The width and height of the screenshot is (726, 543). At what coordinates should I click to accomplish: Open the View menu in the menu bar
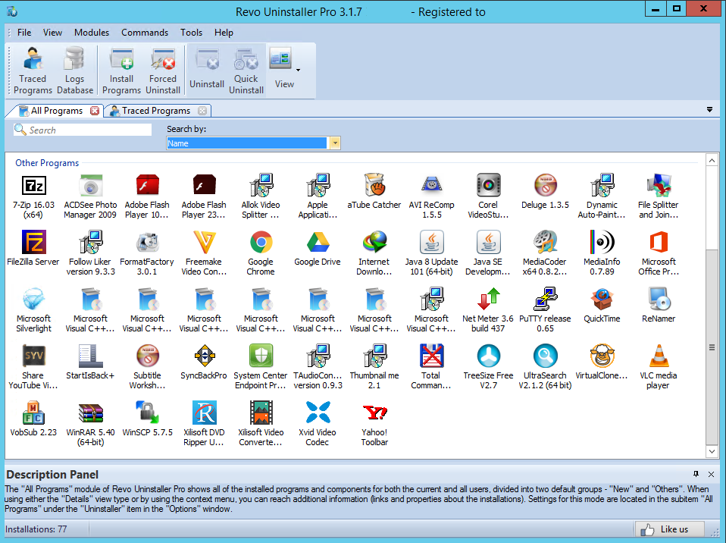click(x=52, y=33)
